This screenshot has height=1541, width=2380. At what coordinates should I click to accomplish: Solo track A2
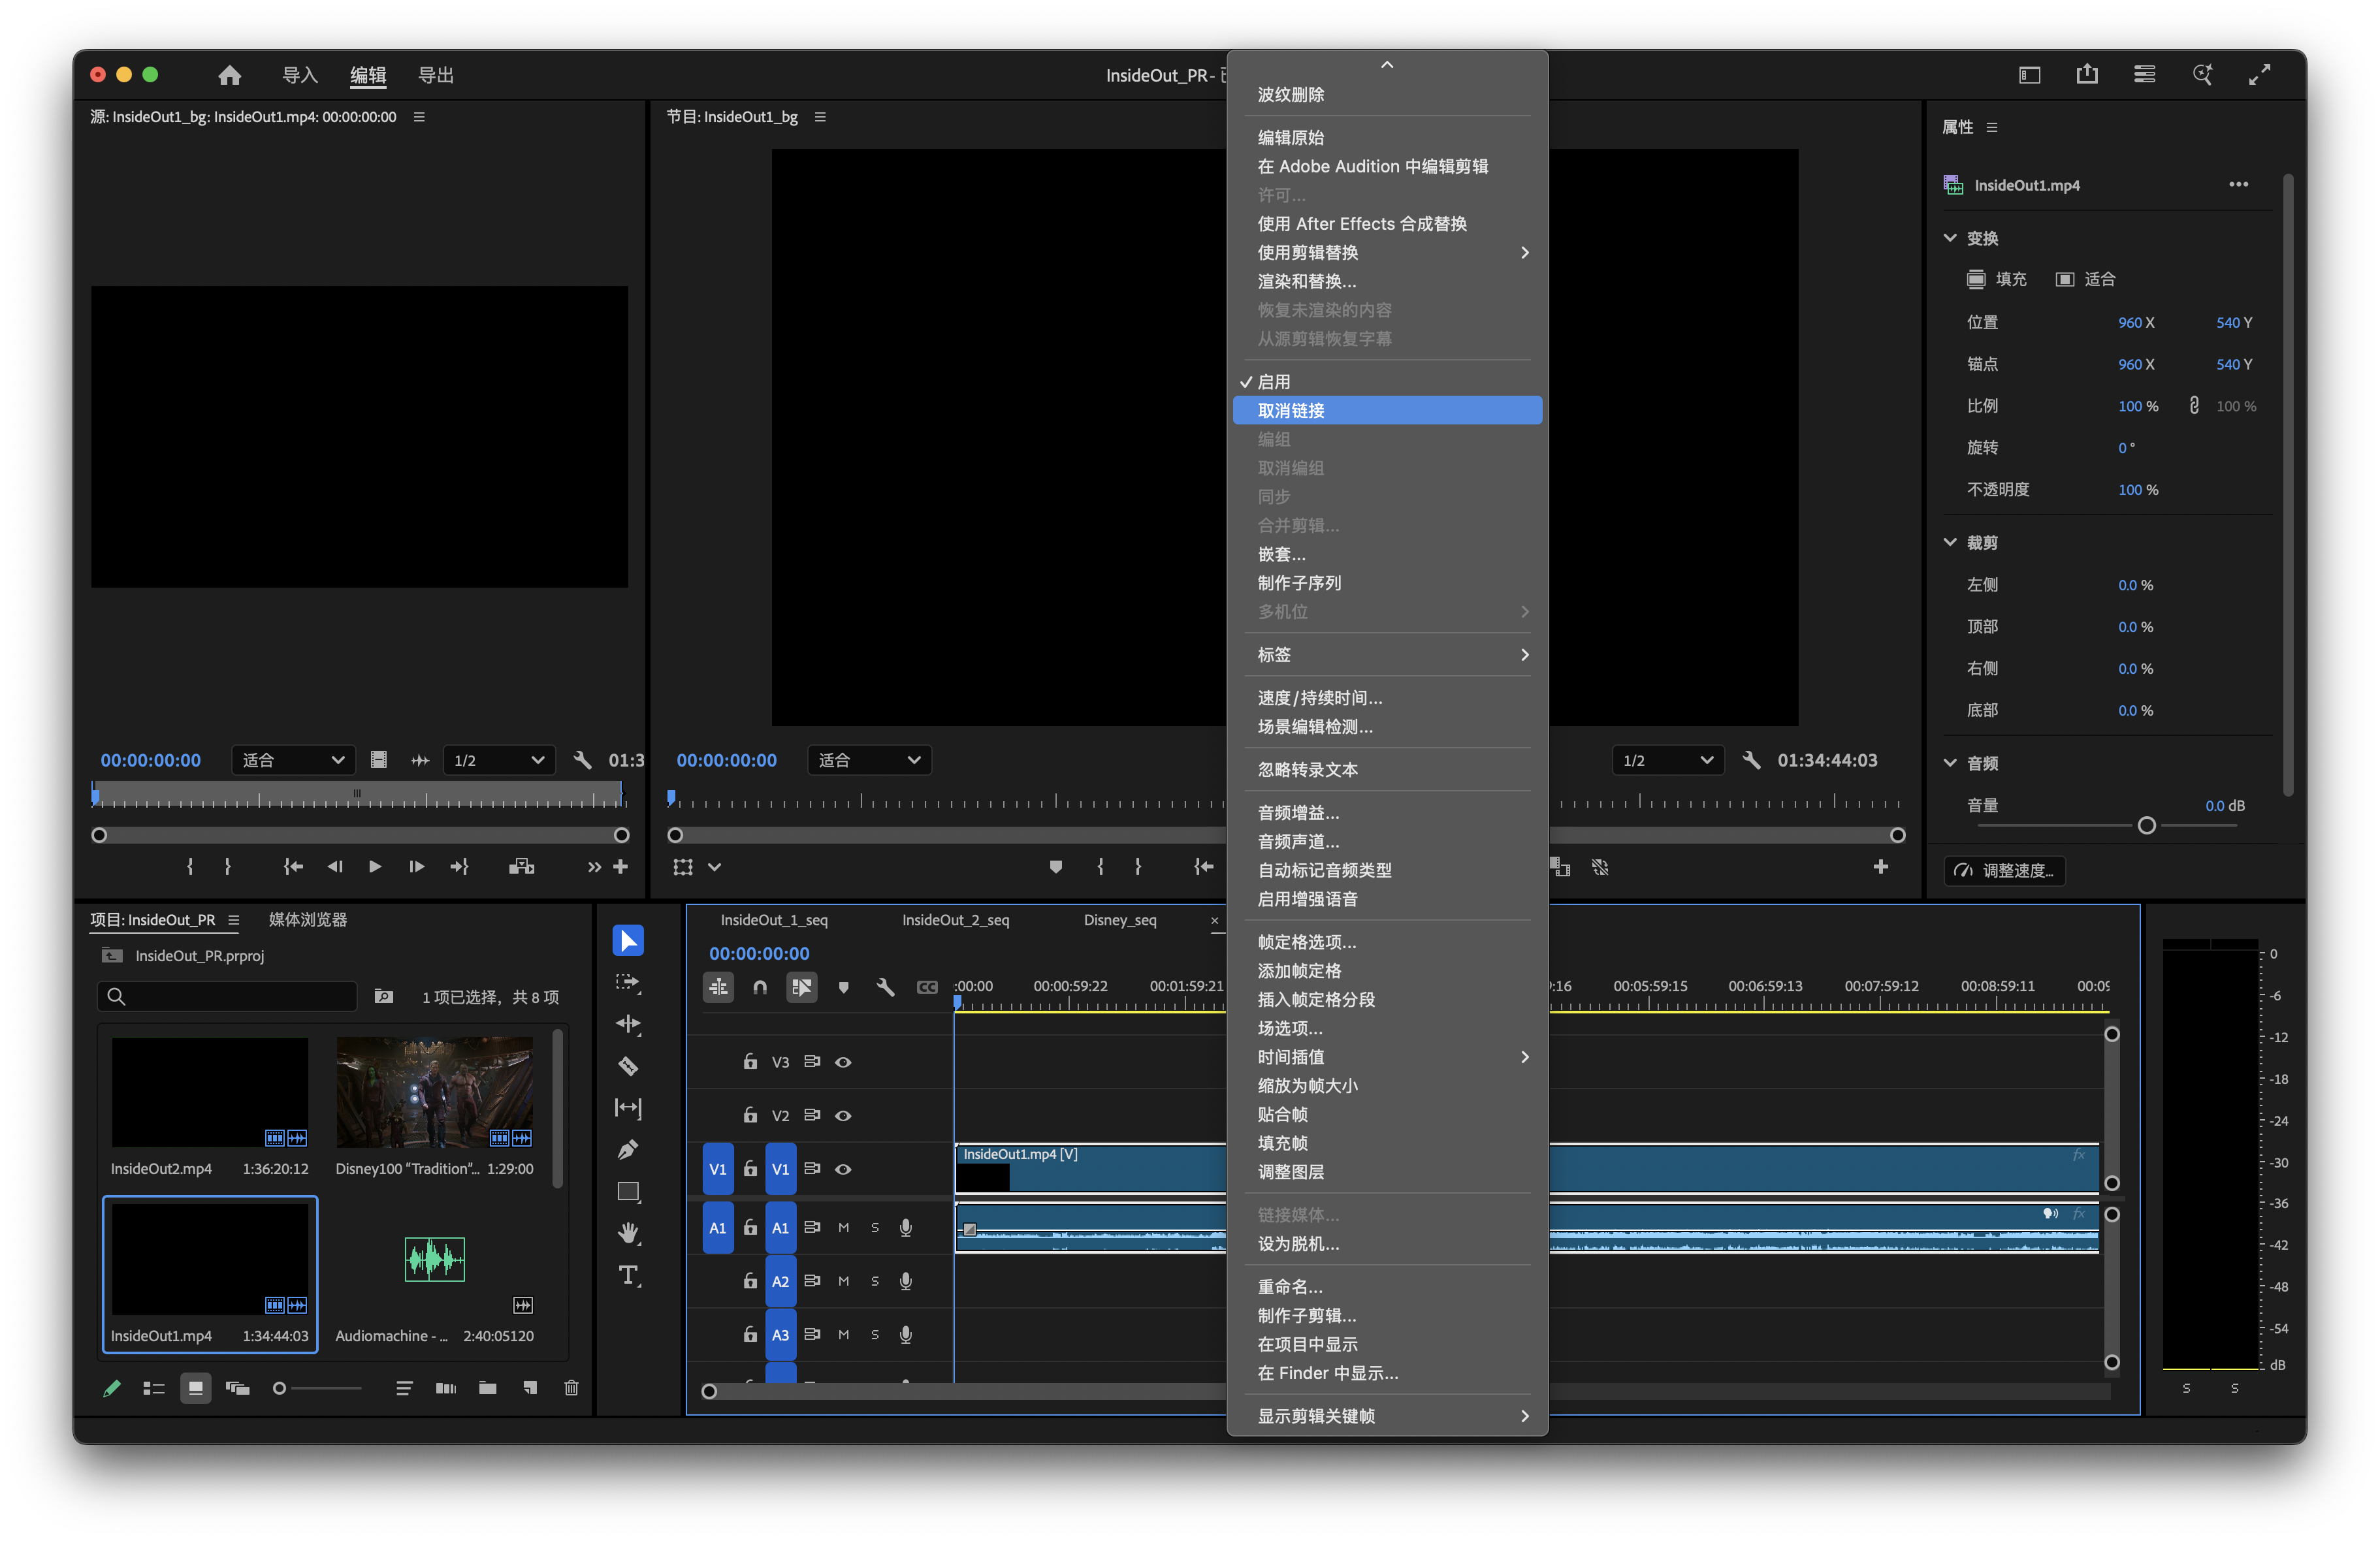pos(874,1281)
